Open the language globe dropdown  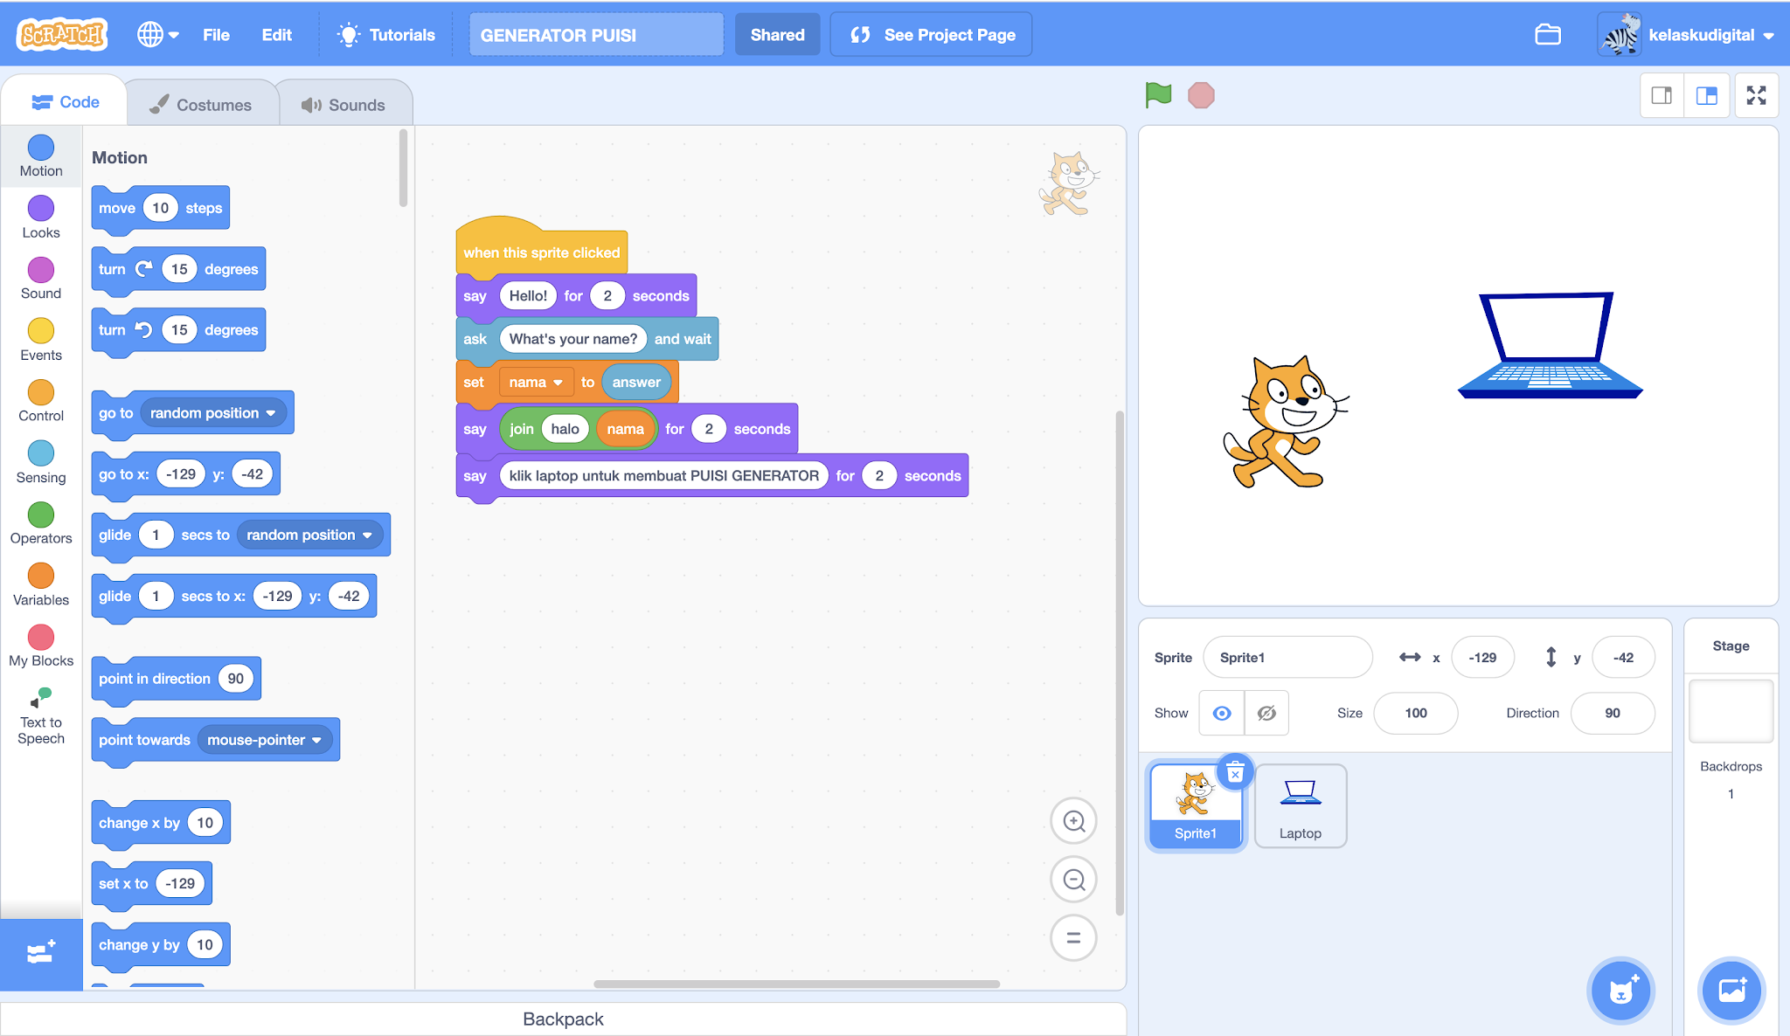pos(157,35)
